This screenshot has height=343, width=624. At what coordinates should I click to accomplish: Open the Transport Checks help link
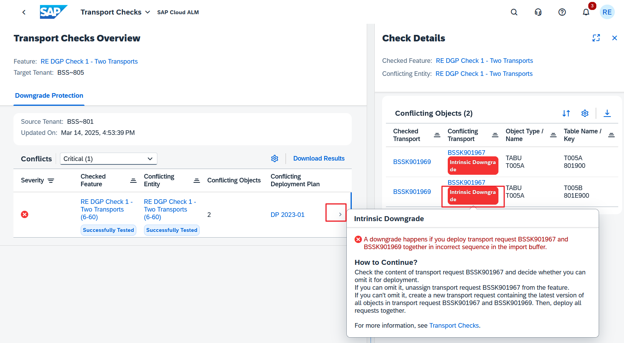click(x=454, y=325)
